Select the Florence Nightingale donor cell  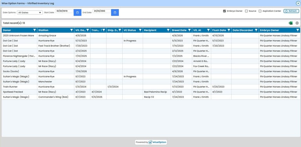click(20, 56)
